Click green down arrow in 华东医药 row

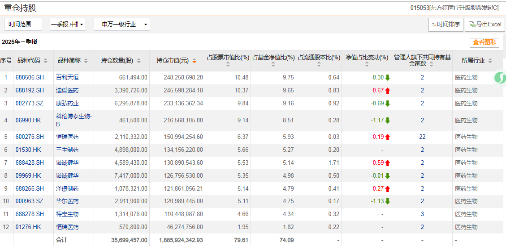(x=388, y=201)
